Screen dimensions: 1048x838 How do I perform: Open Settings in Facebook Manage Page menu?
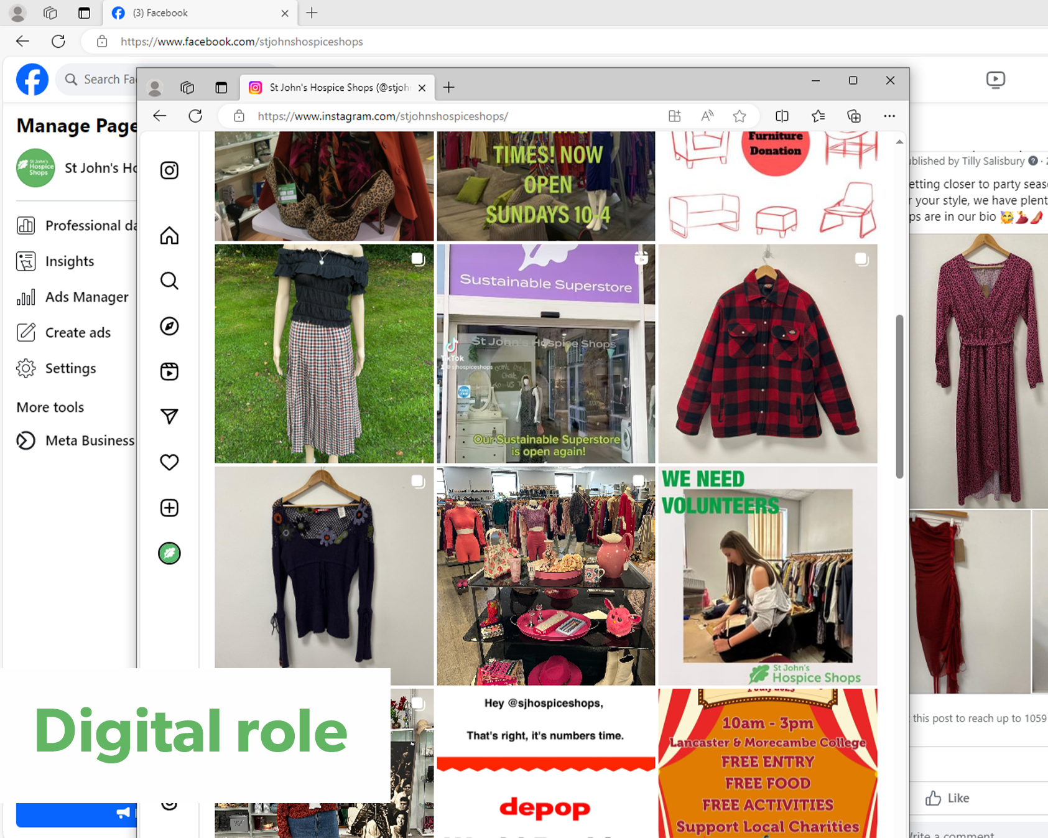point(57,368)
